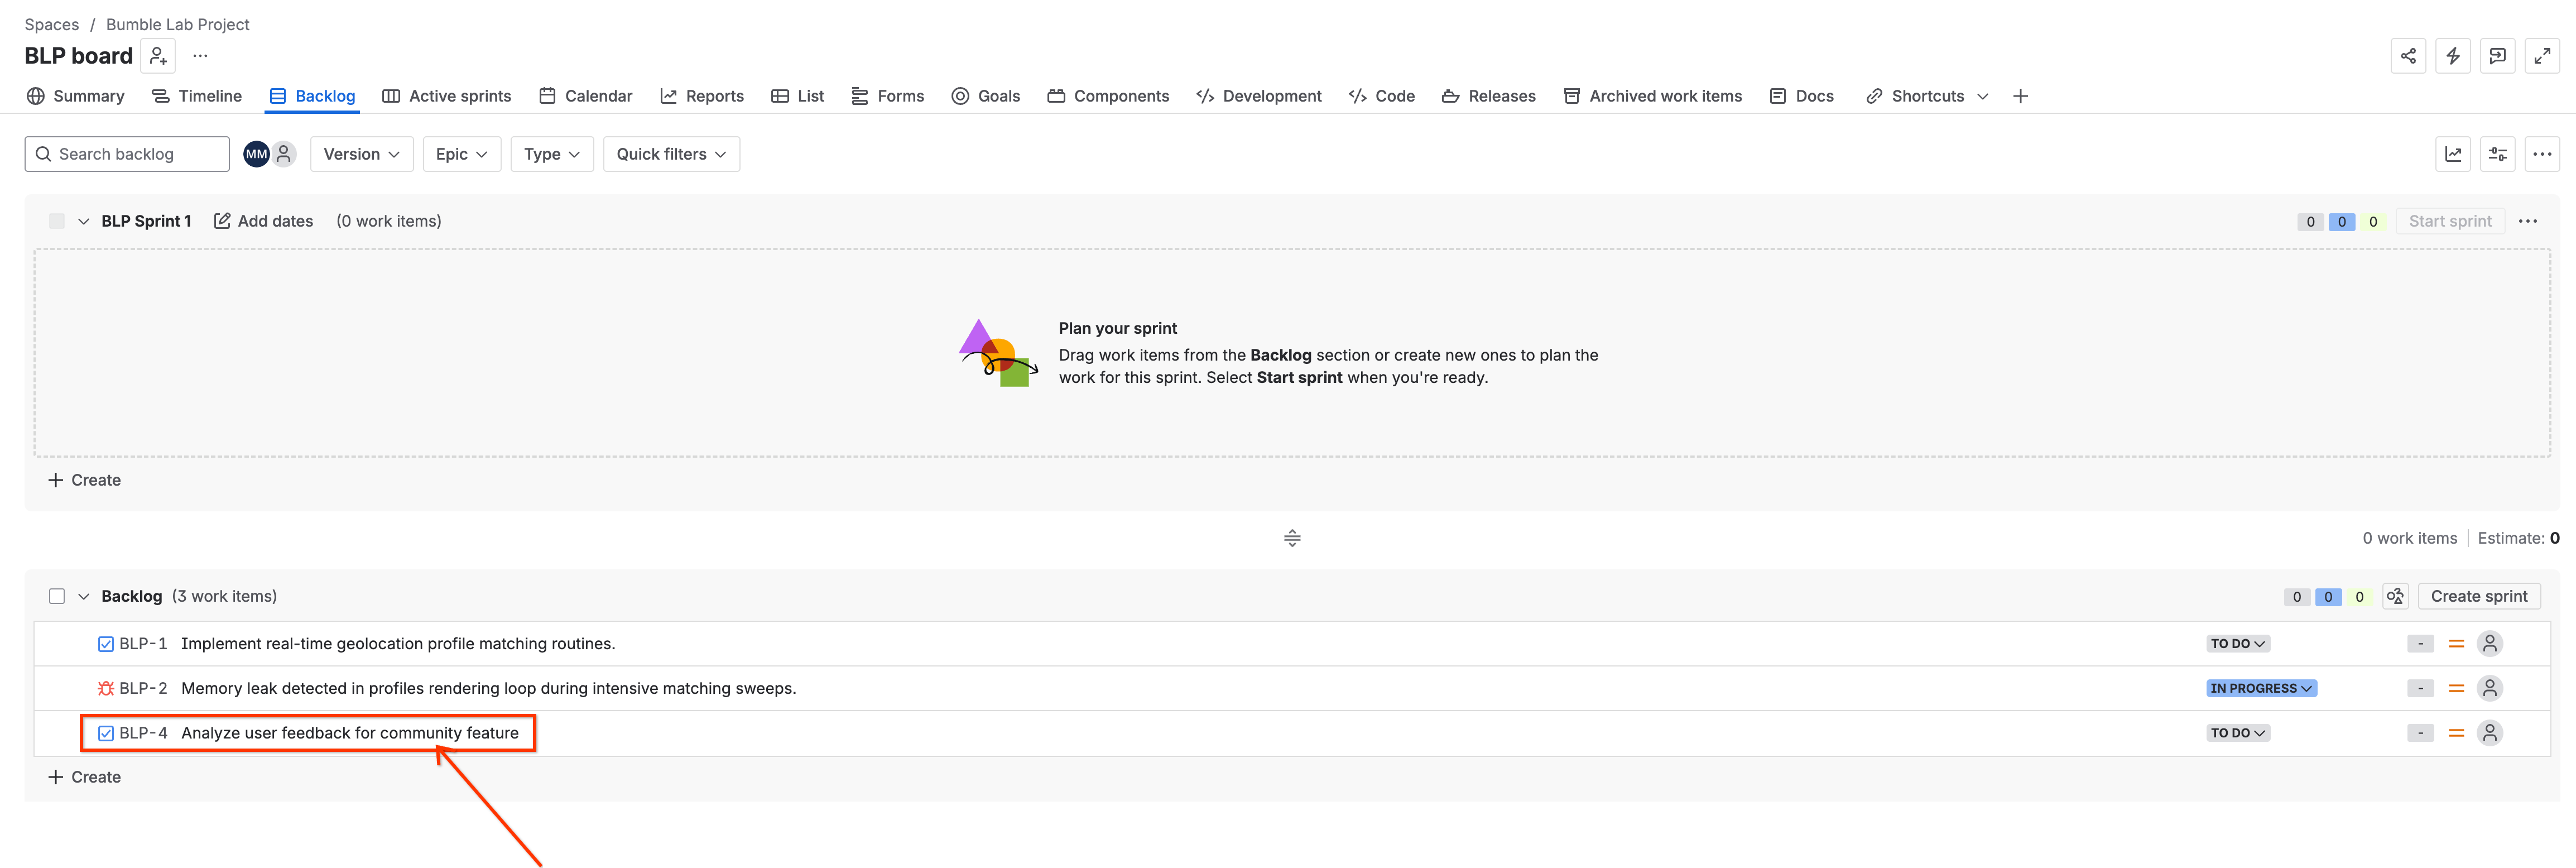Open the TO DO status dropdown for BLP-1
This screenshot has width=2576, height=868.
(x=2237, y=644)
